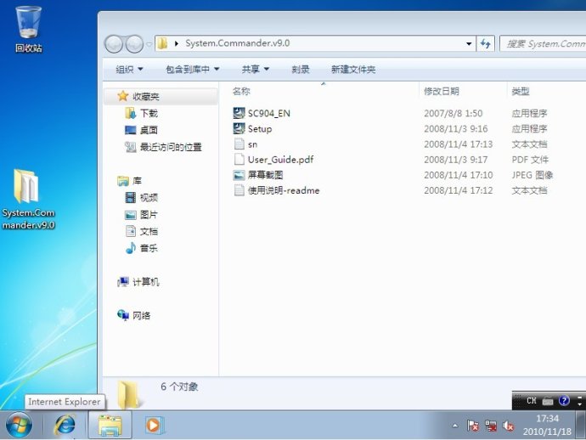
Task: Click the CH language bar indicator
Action: click(x=532, y=401)
